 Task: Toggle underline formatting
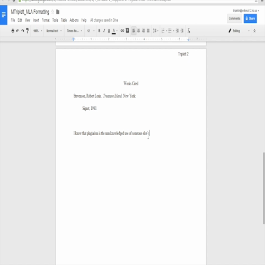(109, 31)
